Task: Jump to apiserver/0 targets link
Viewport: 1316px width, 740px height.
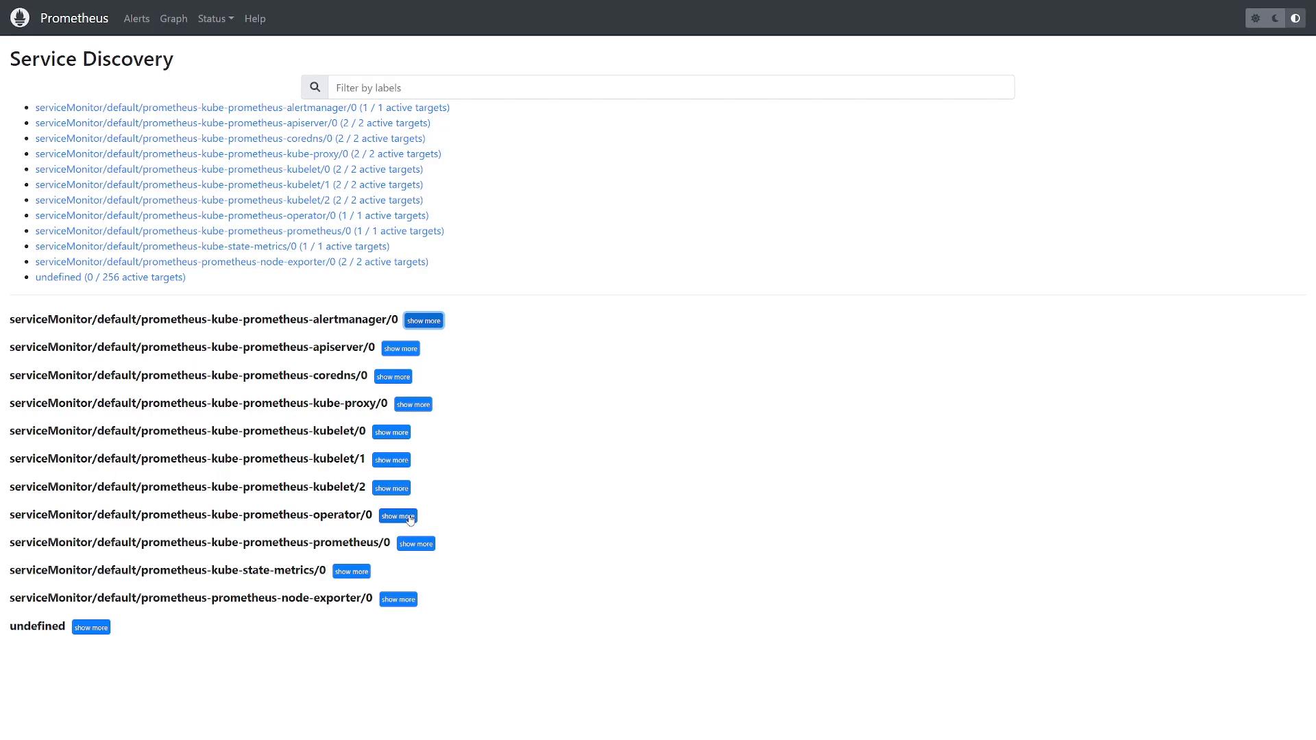Action: 233,123
